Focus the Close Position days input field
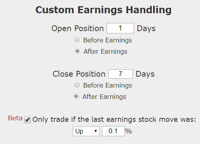Viewport: 200px width, 144px height. point(120,74)
